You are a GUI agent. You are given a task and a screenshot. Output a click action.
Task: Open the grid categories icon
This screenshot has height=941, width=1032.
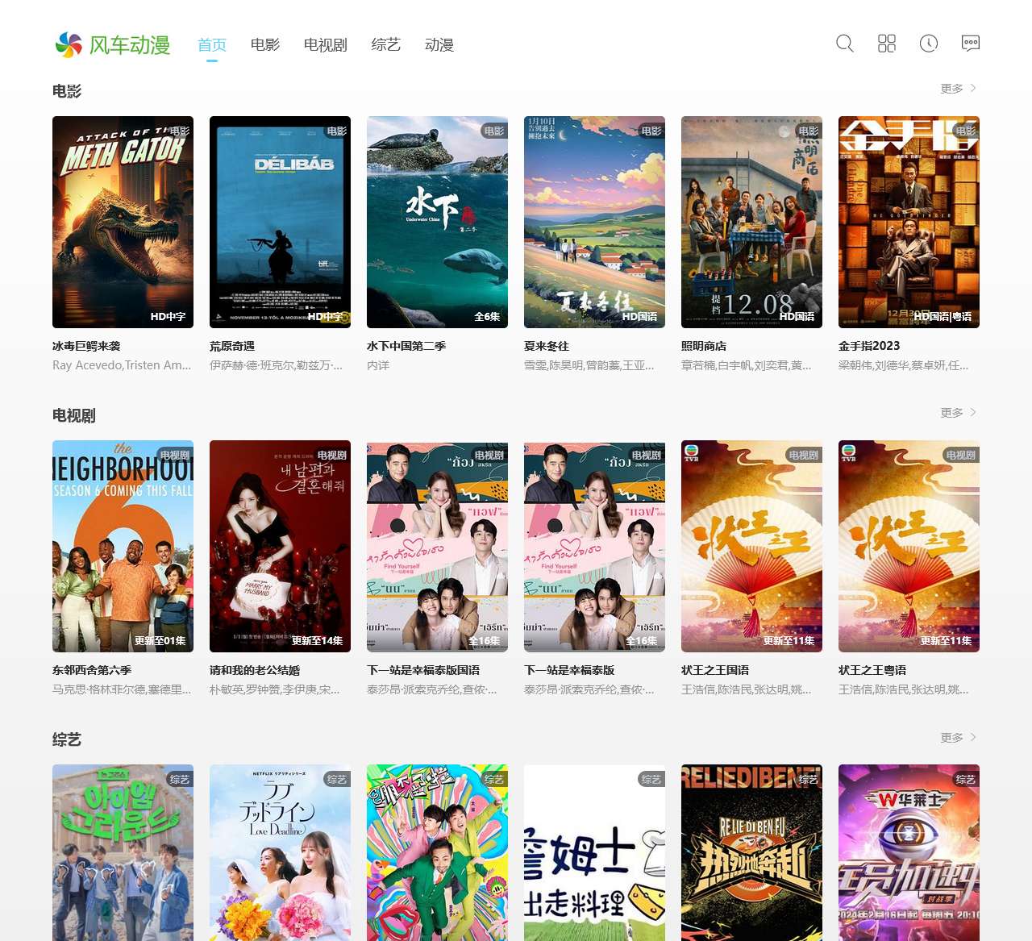click(x=886, y=44)
